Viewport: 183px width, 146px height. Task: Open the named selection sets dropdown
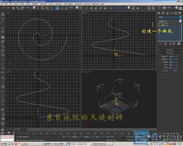click(x=129, y=8)
